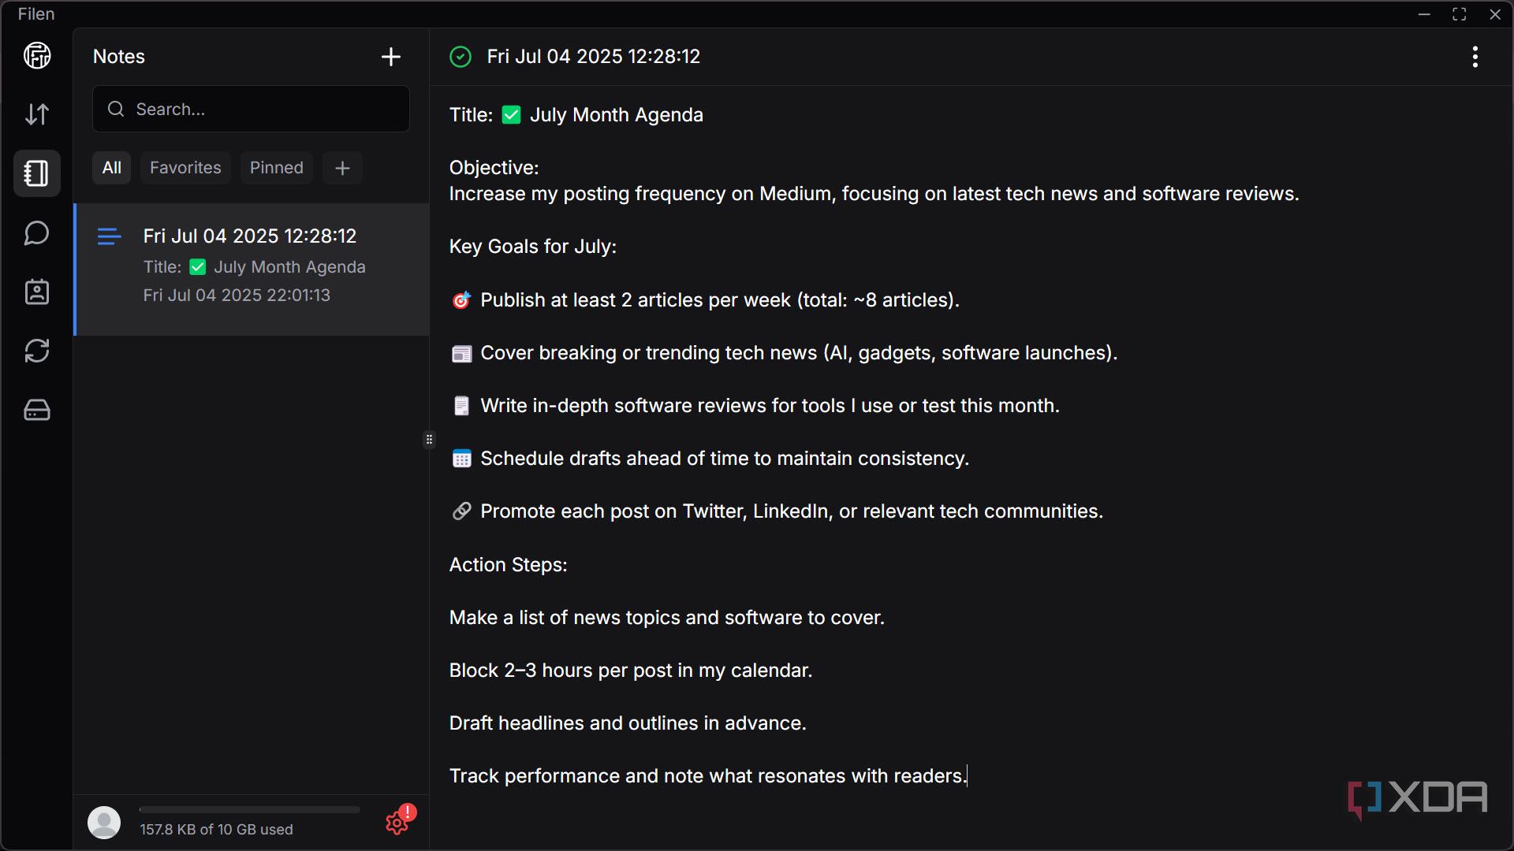
Task: Select the All notes filter tab
Action: coord(112,168)
